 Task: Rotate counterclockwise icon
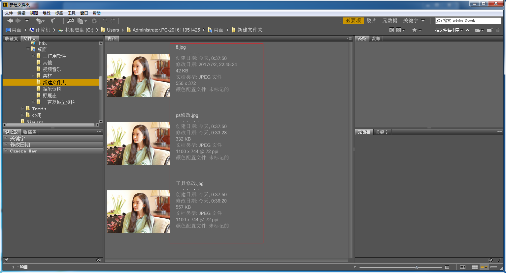(x=105, y=21)
